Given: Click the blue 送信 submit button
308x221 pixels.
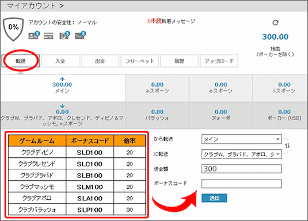Looking at the screenshot, I should pyautogui.click(x=214, y=198).
